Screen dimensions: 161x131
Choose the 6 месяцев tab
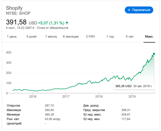click(71, 37)
